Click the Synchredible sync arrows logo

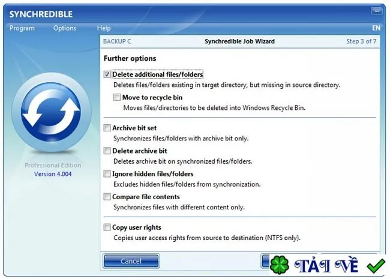point(51,112)
